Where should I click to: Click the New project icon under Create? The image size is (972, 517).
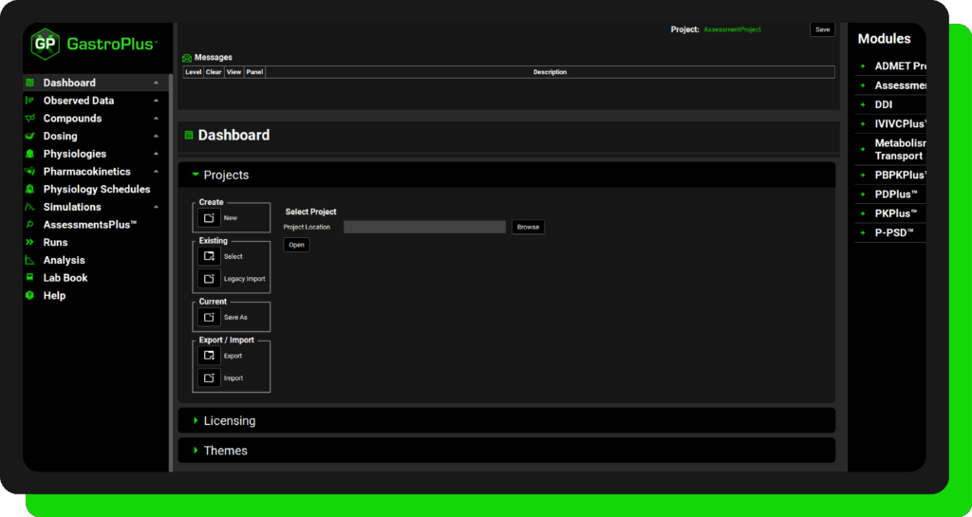(208, 218)
